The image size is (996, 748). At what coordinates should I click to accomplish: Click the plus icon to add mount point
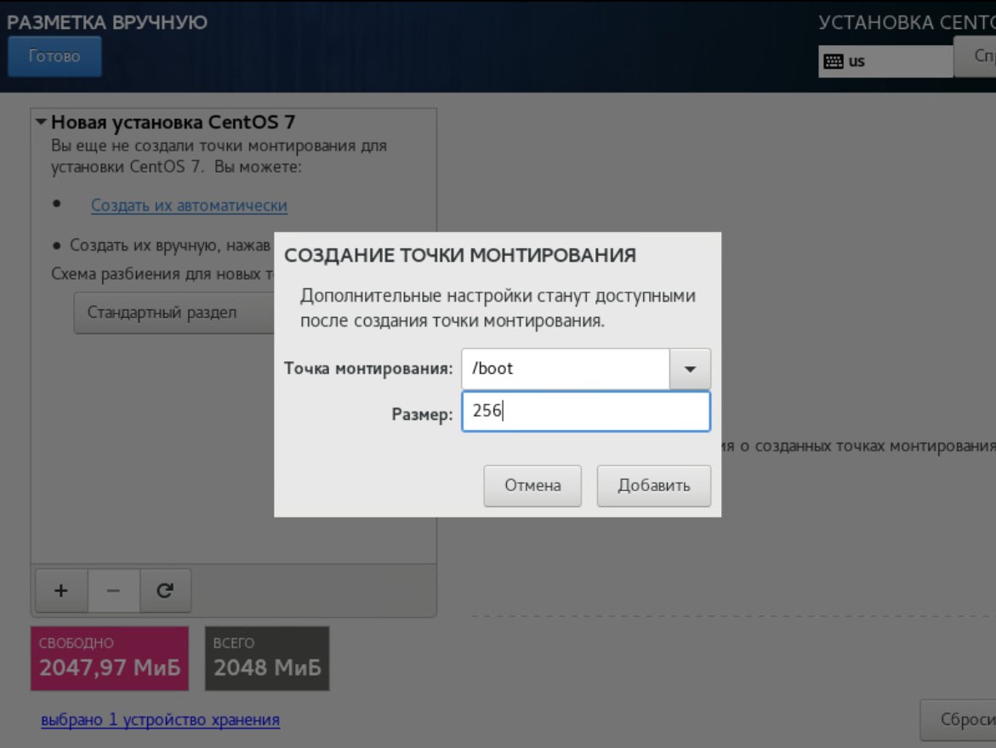pyautogui.click(x=61, y=591)
